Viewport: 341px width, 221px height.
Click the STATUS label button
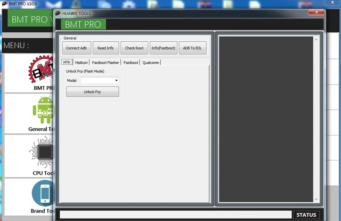pos(306,215)
